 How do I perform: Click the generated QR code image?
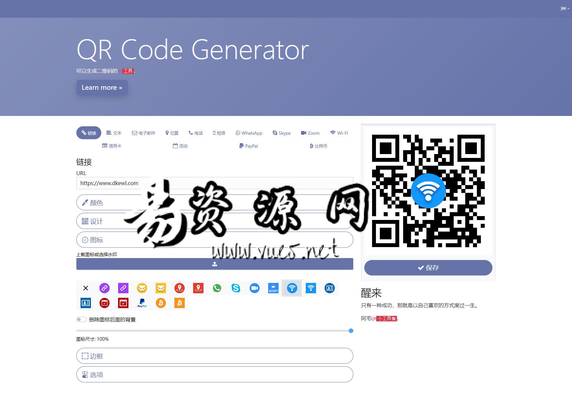pyautogui.click(x=428, y=191)
